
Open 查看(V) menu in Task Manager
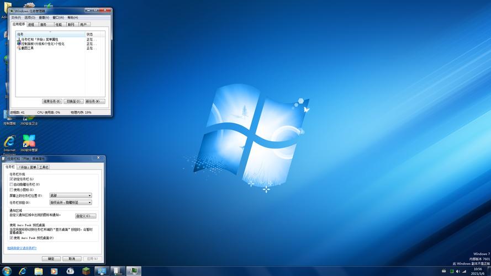pyautogui.click(x=44, y=18)
